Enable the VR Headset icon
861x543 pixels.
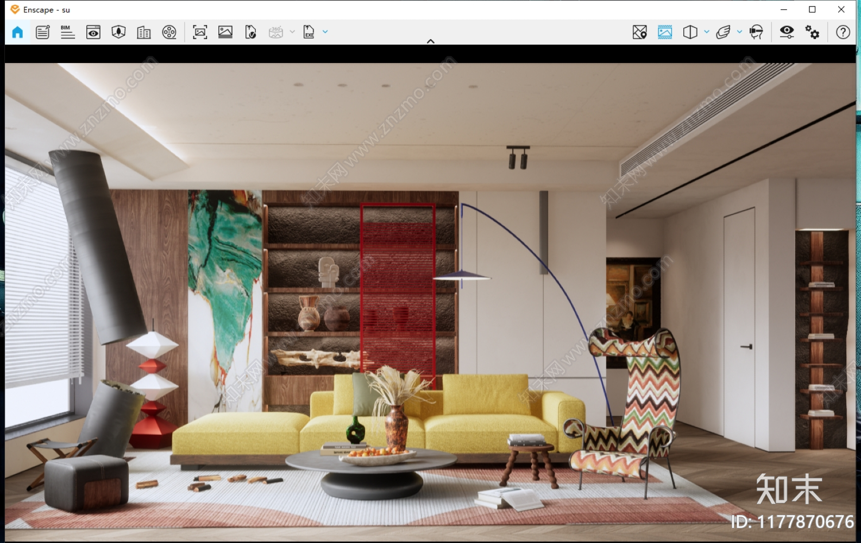[x=756, y=32]
